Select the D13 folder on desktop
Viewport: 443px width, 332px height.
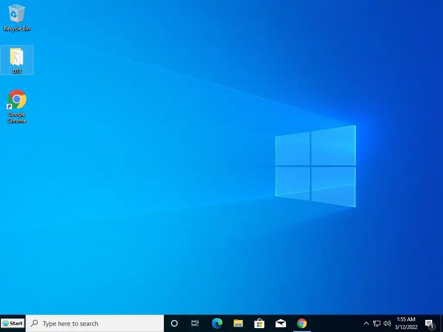point(17,60)
